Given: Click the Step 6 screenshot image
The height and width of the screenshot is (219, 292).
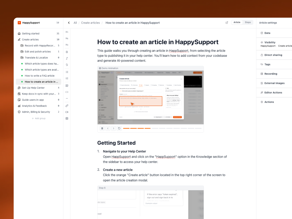Looking at the screenshot, I should pyautogui.click(x=151, y=205).
